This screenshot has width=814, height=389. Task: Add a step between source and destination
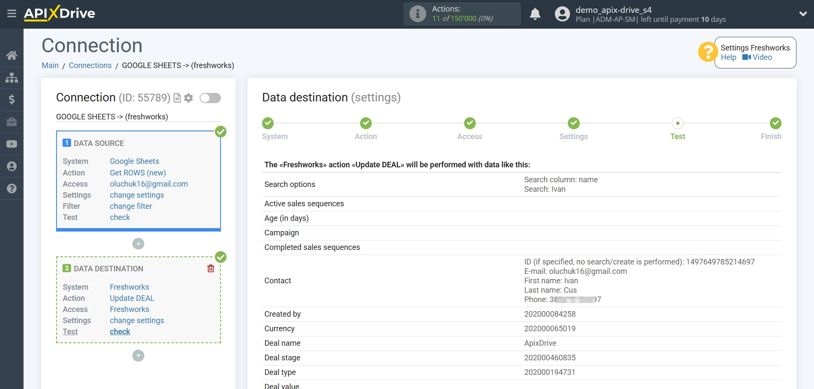[x=138, y=243]
